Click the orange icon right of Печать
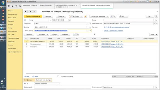This screenshot has width=160, height=90. [85, 16]
